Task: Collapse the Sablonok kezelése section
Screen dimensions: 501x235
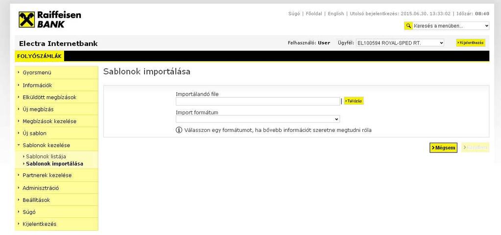Action: [x=56, y=145]
